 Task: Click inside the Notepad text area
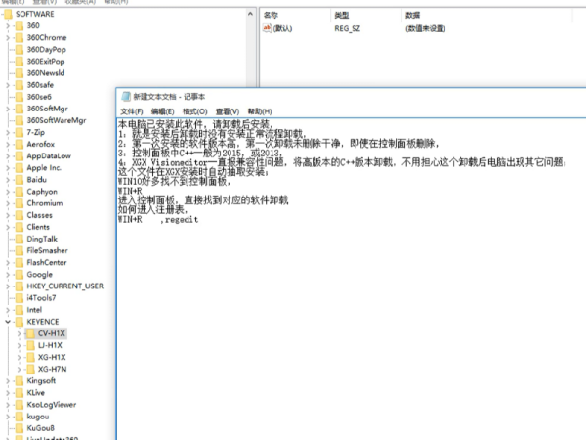pyautogui.click(x=342, y=313)
